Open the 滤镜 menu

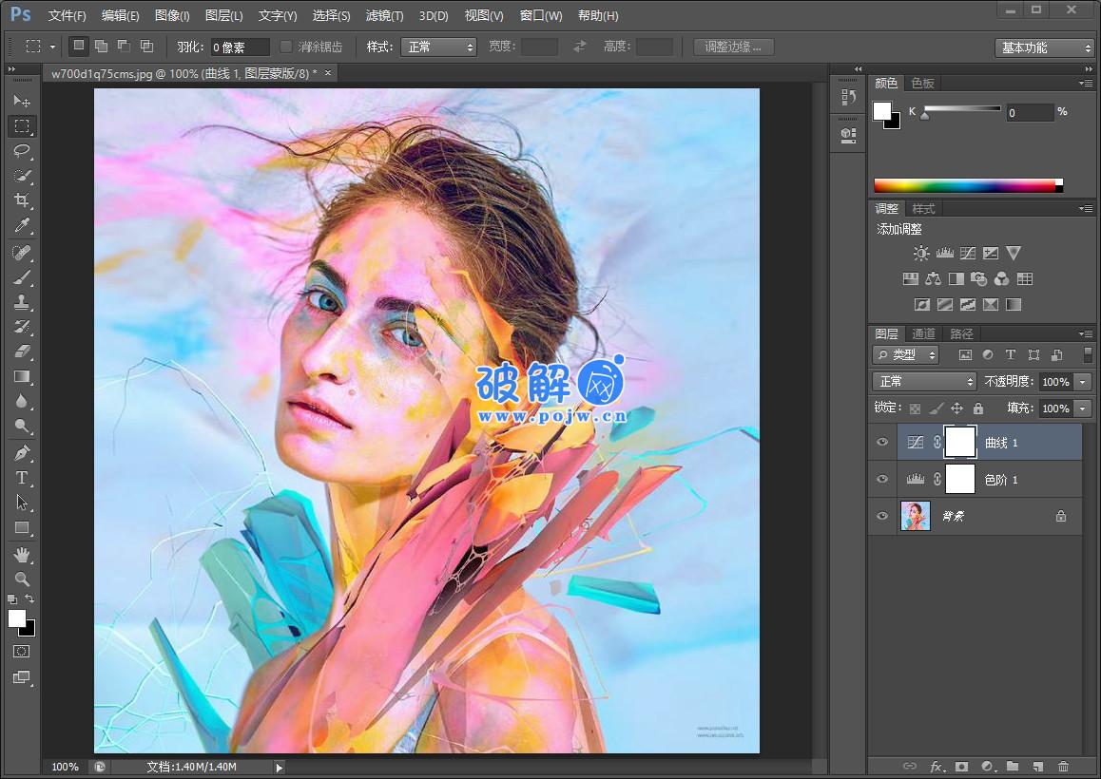coord(384,15)
